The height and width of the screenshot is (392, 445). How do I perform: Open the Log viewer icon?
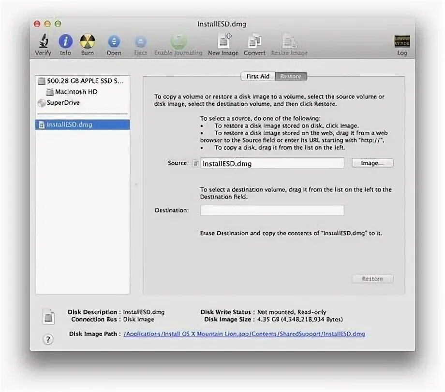pos(402,42)
